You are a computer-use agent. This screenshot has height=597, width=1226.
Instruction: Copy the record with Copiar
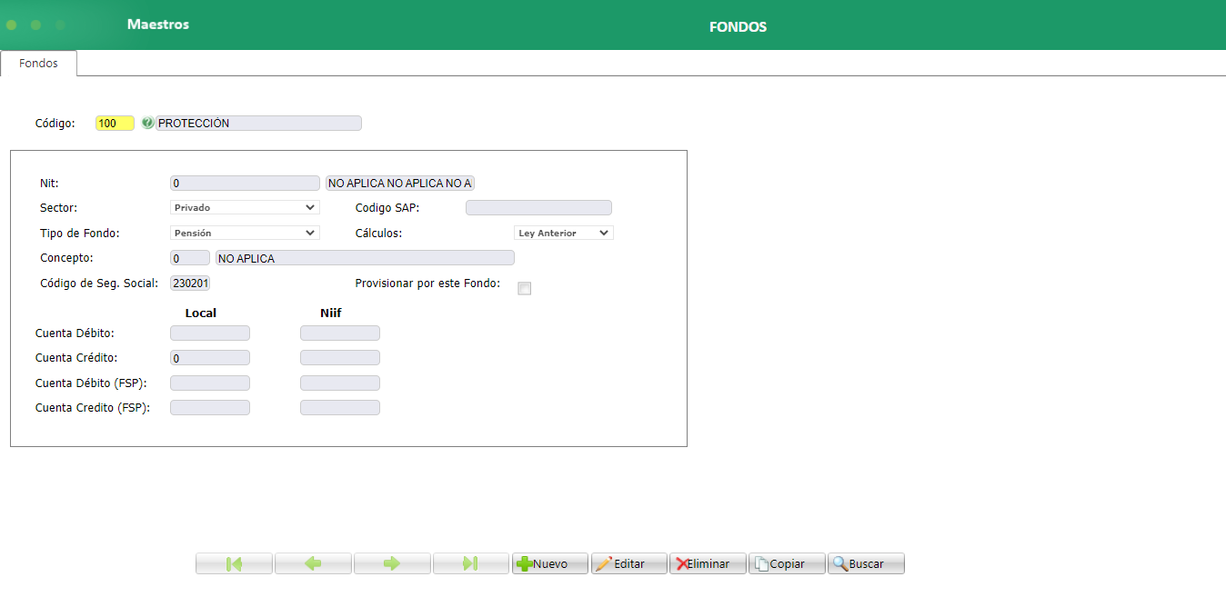(787, 563)
